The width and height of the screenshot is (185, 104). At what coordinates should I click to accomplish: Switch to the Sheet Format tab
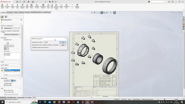47,12
